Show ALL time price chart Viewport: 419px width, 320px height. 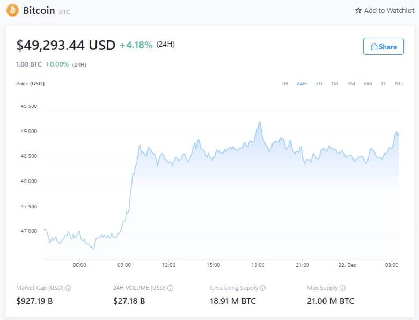point(399,84)
